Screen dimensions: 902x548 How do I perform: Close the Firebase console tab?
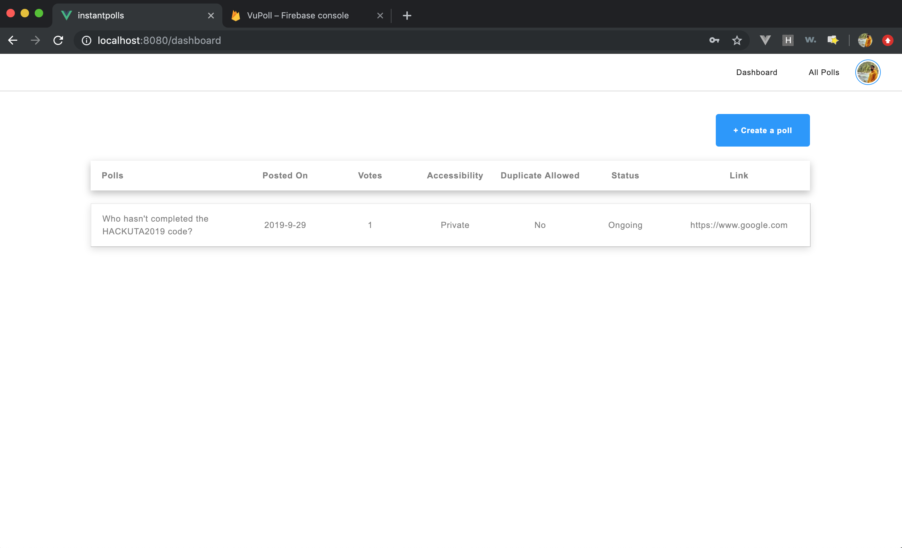coord(380,15)
